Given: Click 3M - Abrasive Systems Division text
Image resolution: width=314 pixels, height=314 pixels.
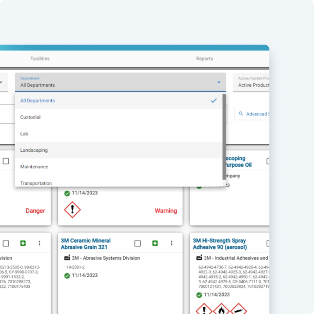Looking at the screenshot, I should coord(106,258).
